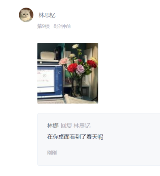Screen dimensions: 160x176
Task: Click the white flower at the photo top
Action: click(75, 46)
